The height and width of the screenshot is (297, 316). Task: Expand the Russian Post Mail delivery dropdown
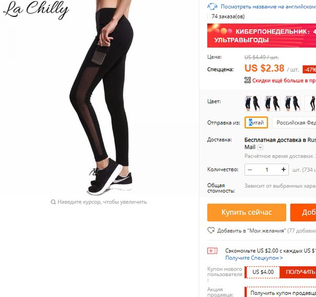pyautogui.click(x=261, y=147)
